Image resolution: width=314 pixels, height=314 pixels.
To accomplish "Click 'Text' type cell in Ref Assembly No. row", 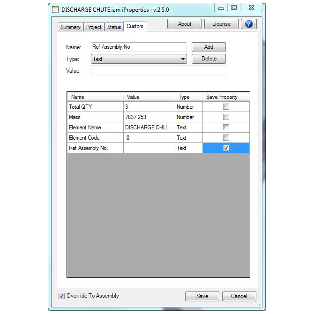I will coord(189,148).
